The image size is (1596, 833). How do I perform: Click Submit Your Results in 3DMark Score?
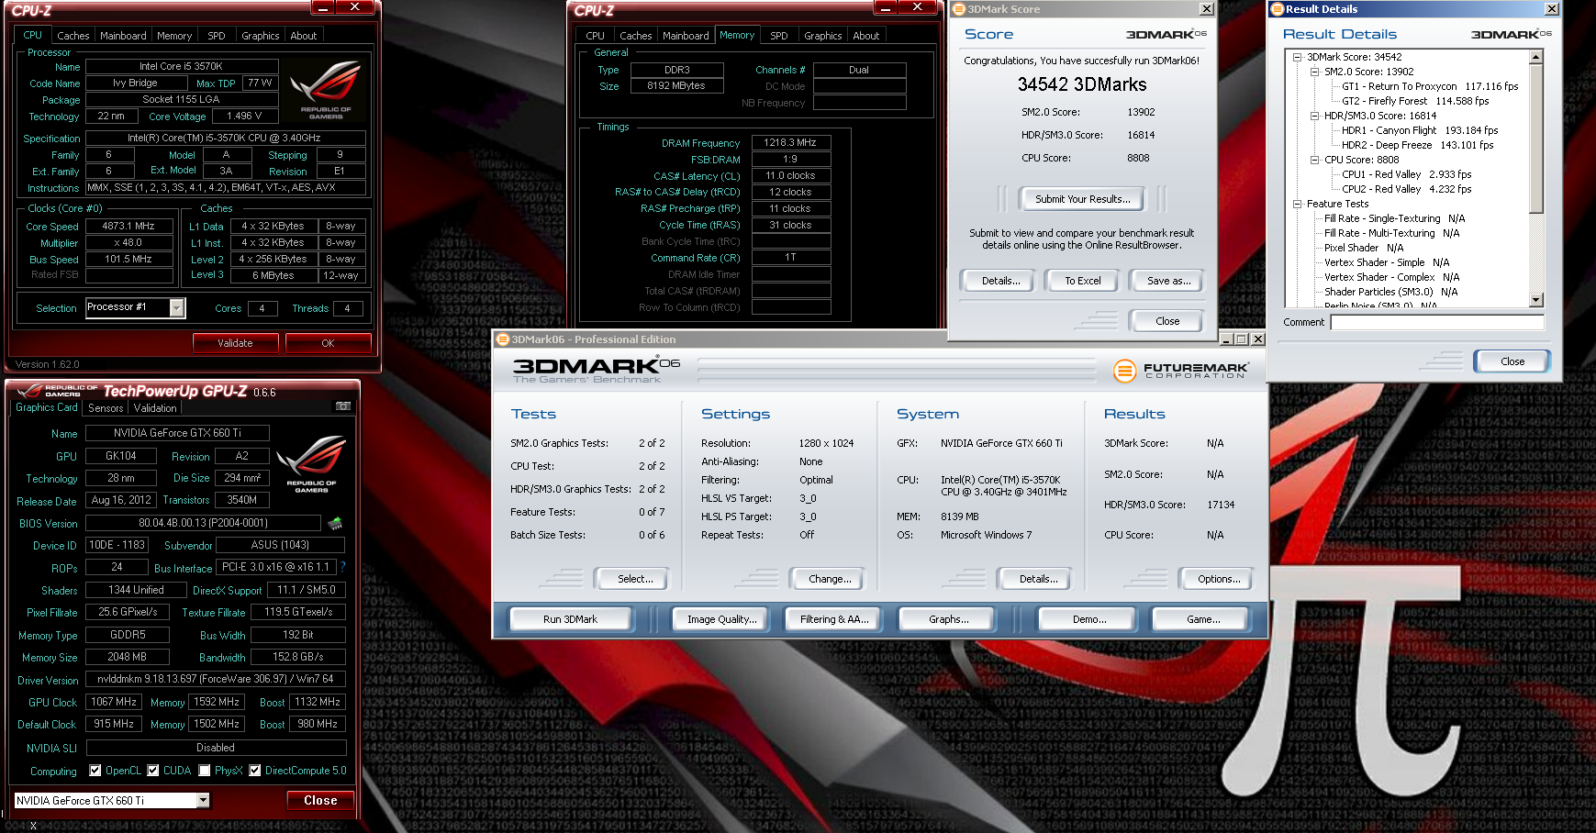click(x=1082, y=199)
